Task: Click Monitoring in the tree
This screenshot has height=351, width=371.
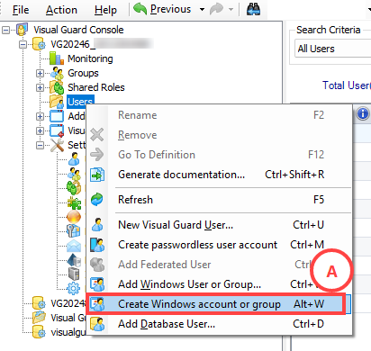Action: [x=90, y=58]
